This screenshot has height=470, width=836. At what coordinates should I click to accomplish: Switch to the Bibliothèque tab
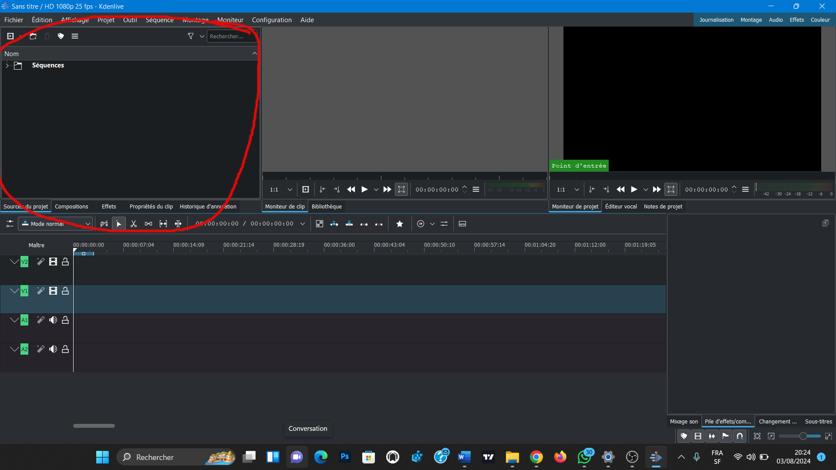[x=327, y=206]
